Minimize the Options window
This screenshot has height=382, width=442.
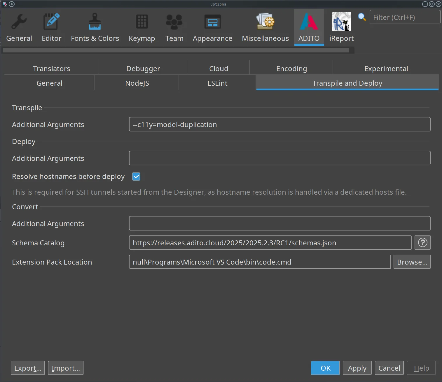425,4
